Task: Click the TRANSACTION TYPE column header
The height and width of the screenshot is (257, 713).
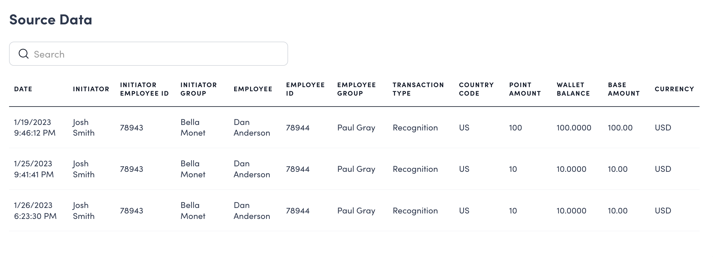Action: [418, 89]
